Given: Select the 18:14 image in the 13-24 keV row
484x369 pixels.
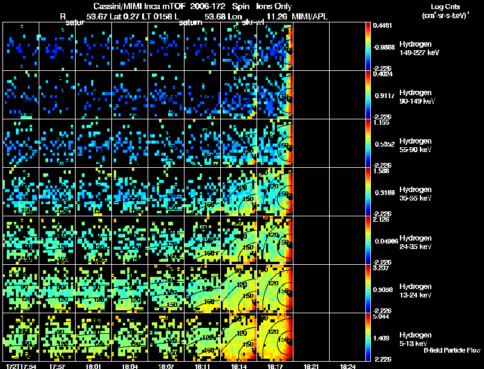Looking at the screenshot, I should pos(238,289).
